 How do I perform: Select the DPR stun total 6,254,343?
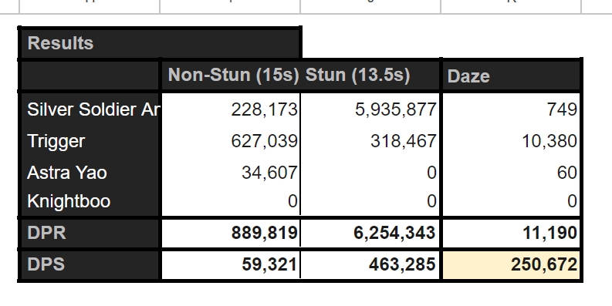[x=370, y=233]
